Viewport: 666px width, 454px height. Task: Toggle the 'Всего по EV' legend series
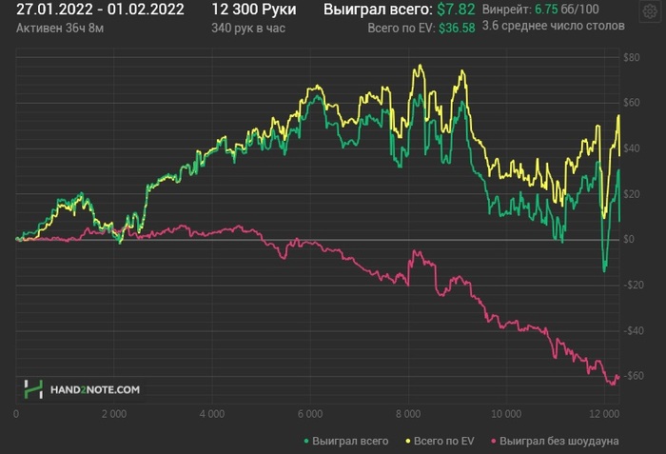440,442
